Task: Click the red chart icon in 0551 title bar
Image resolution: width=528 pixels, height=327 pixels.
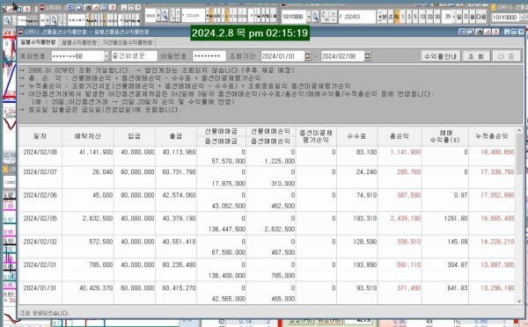Action: coord(487,32)
